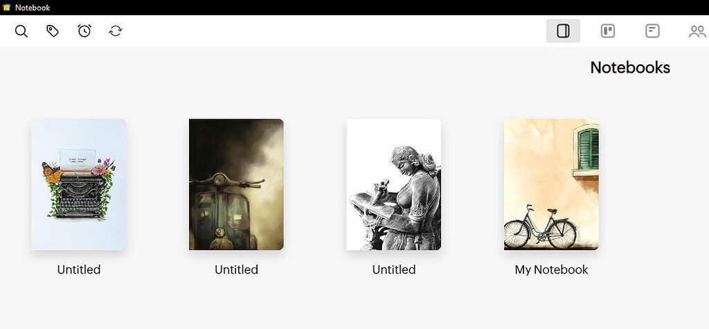Open the notebook with scooter cover

[x=236, y=185]
